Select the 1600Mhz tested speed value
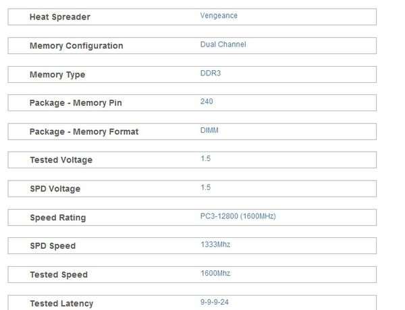Image resolution: width=405 pixels, height=310 pixels. coord(215,274)
